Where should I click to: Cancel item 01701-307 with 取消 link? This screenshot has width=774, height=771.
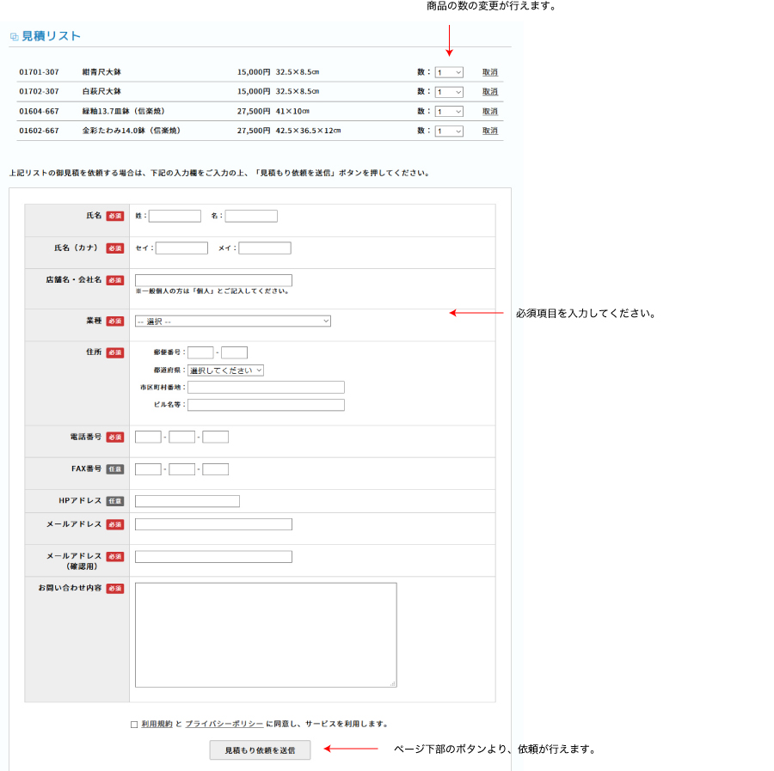pos(489,72)
